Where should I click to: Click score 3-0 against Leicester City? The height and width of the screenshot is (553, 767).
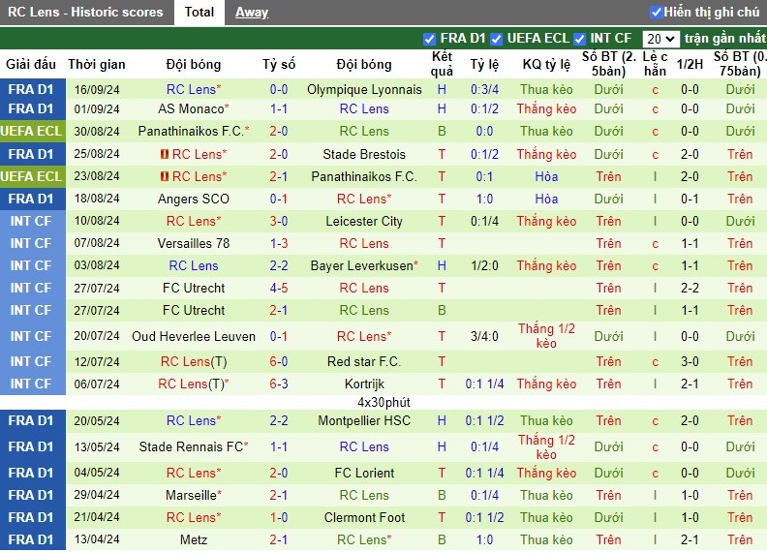coord(279,221)
